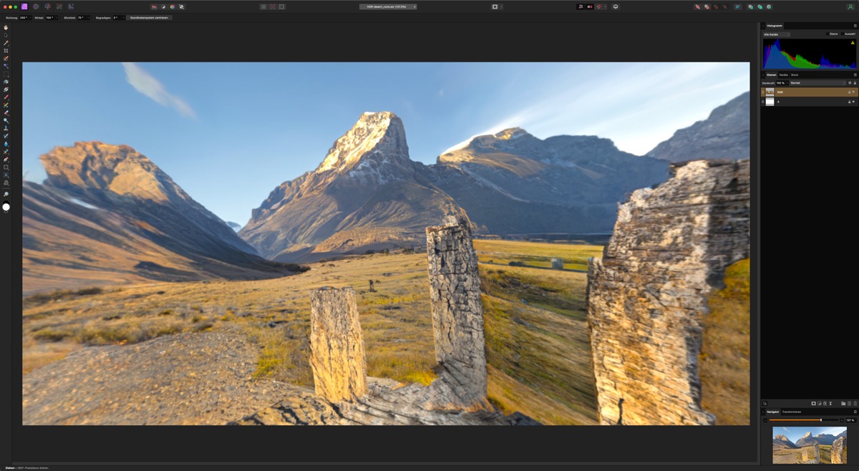
Task: Open the Alle Kanäle channel dropdown
Action: coord(776,34)
